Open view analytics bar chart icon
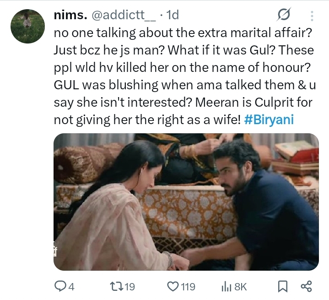The height and width of the screenshot is (300, 329). point(226,287)
